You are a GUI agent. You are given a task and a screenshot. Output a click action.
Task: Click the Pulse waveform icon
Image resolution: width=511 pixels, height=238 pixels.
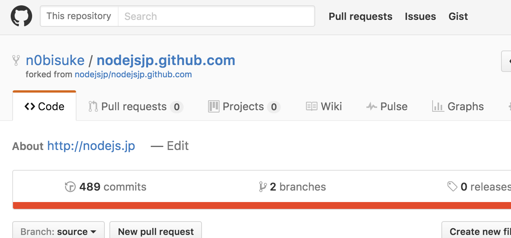371,106
